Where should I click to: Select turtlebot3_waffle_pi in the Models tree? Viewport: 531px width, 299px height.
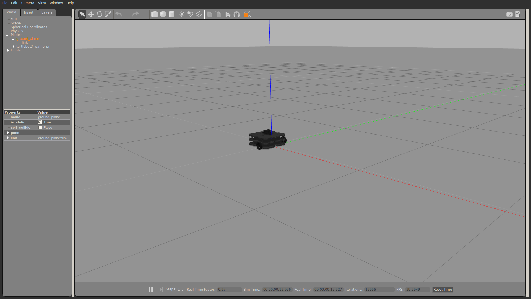click(32, 46)
